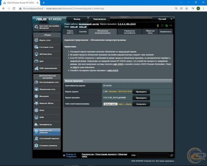Viewport: 207px width, 166px height.
Task: Open Internet (Интернет) globe icon
Action: tap(36, 96)
